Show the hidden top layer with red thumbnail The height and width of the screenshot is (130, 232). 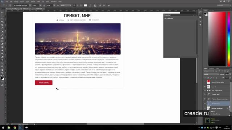[205, 82]
